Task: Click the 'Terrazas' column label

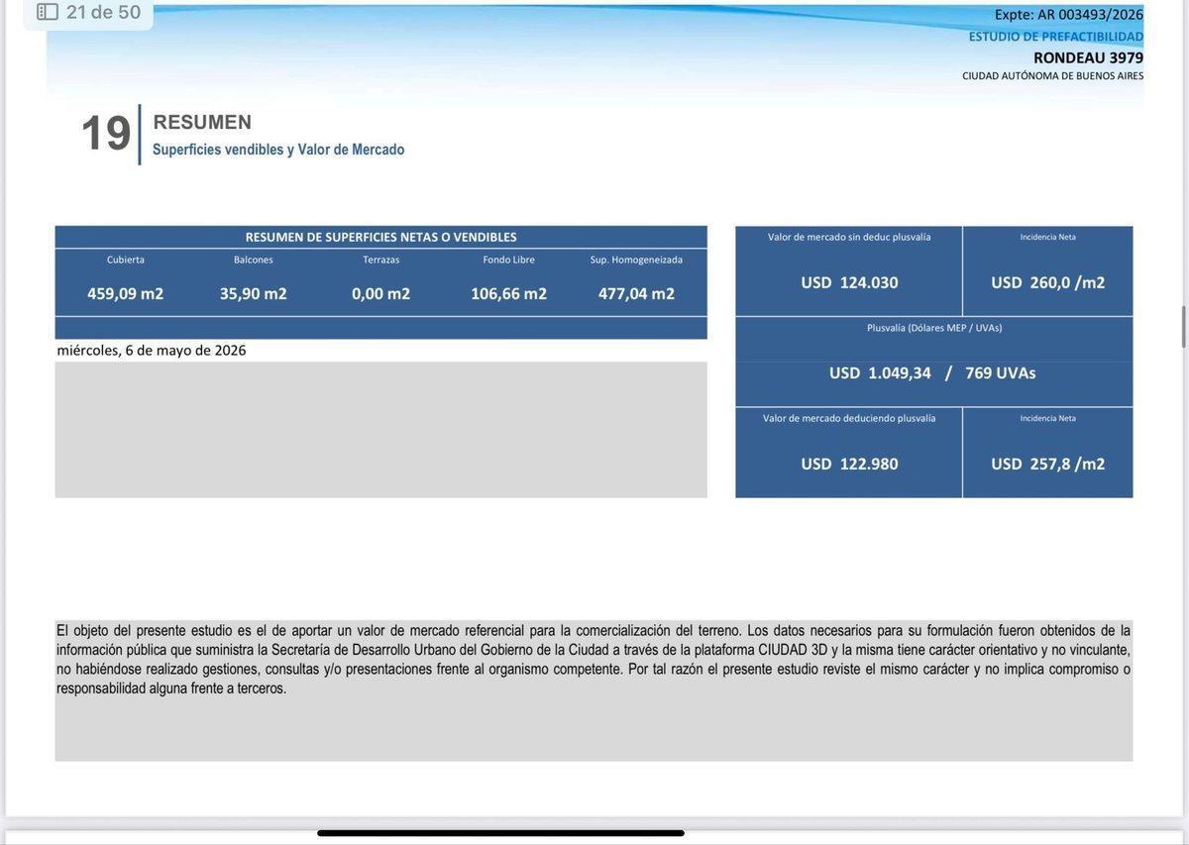Action: pos(381,260)
